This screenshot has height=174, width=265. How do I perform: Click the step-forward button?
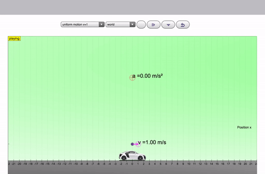pos(153,25)
